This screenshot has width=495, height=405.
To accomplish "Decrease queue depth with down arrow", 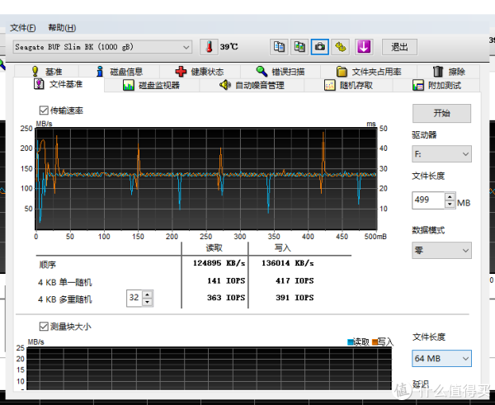I will (x=148, y=302).
